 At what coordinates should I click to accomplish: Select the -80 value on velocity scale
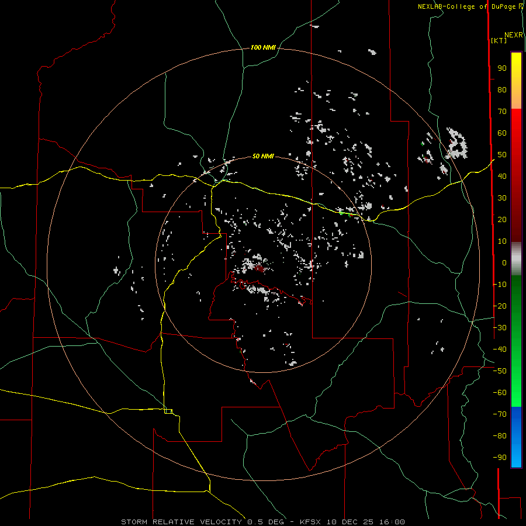pos(500,436)
